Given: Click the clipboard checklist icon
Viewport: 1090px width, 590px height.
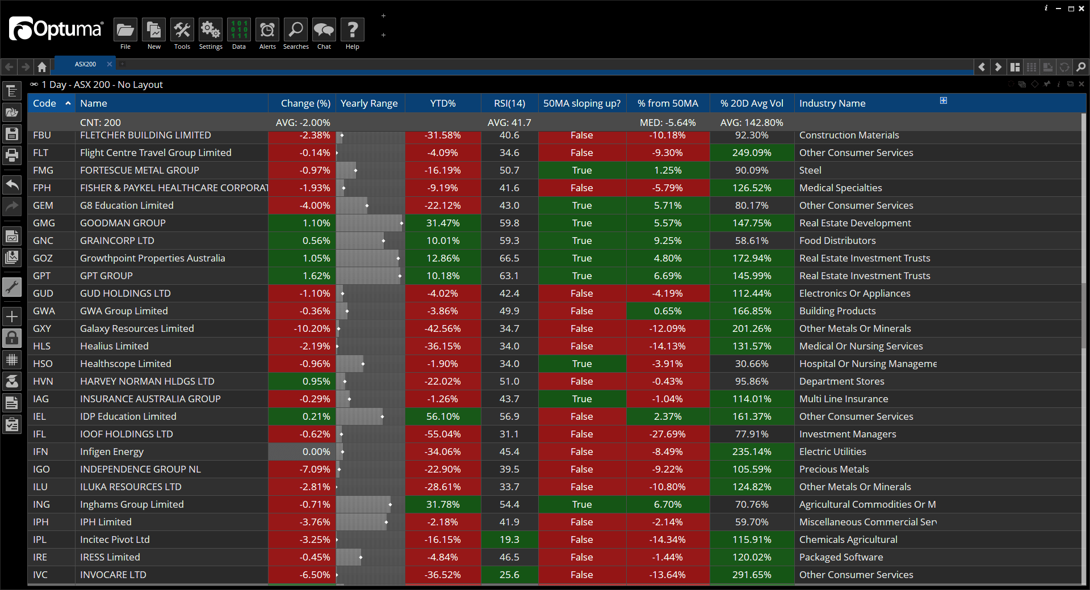Looking at the screenshot, I should (12, 424).
